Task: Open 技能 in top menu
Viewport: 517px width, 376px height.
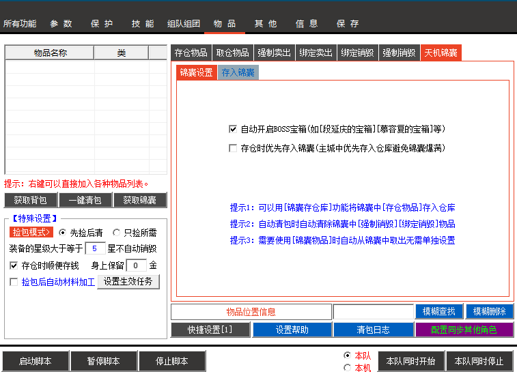Action: (143, 24)
